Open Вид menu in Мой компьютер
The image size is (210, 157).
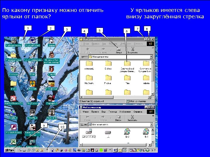click(x=103, y=112)
